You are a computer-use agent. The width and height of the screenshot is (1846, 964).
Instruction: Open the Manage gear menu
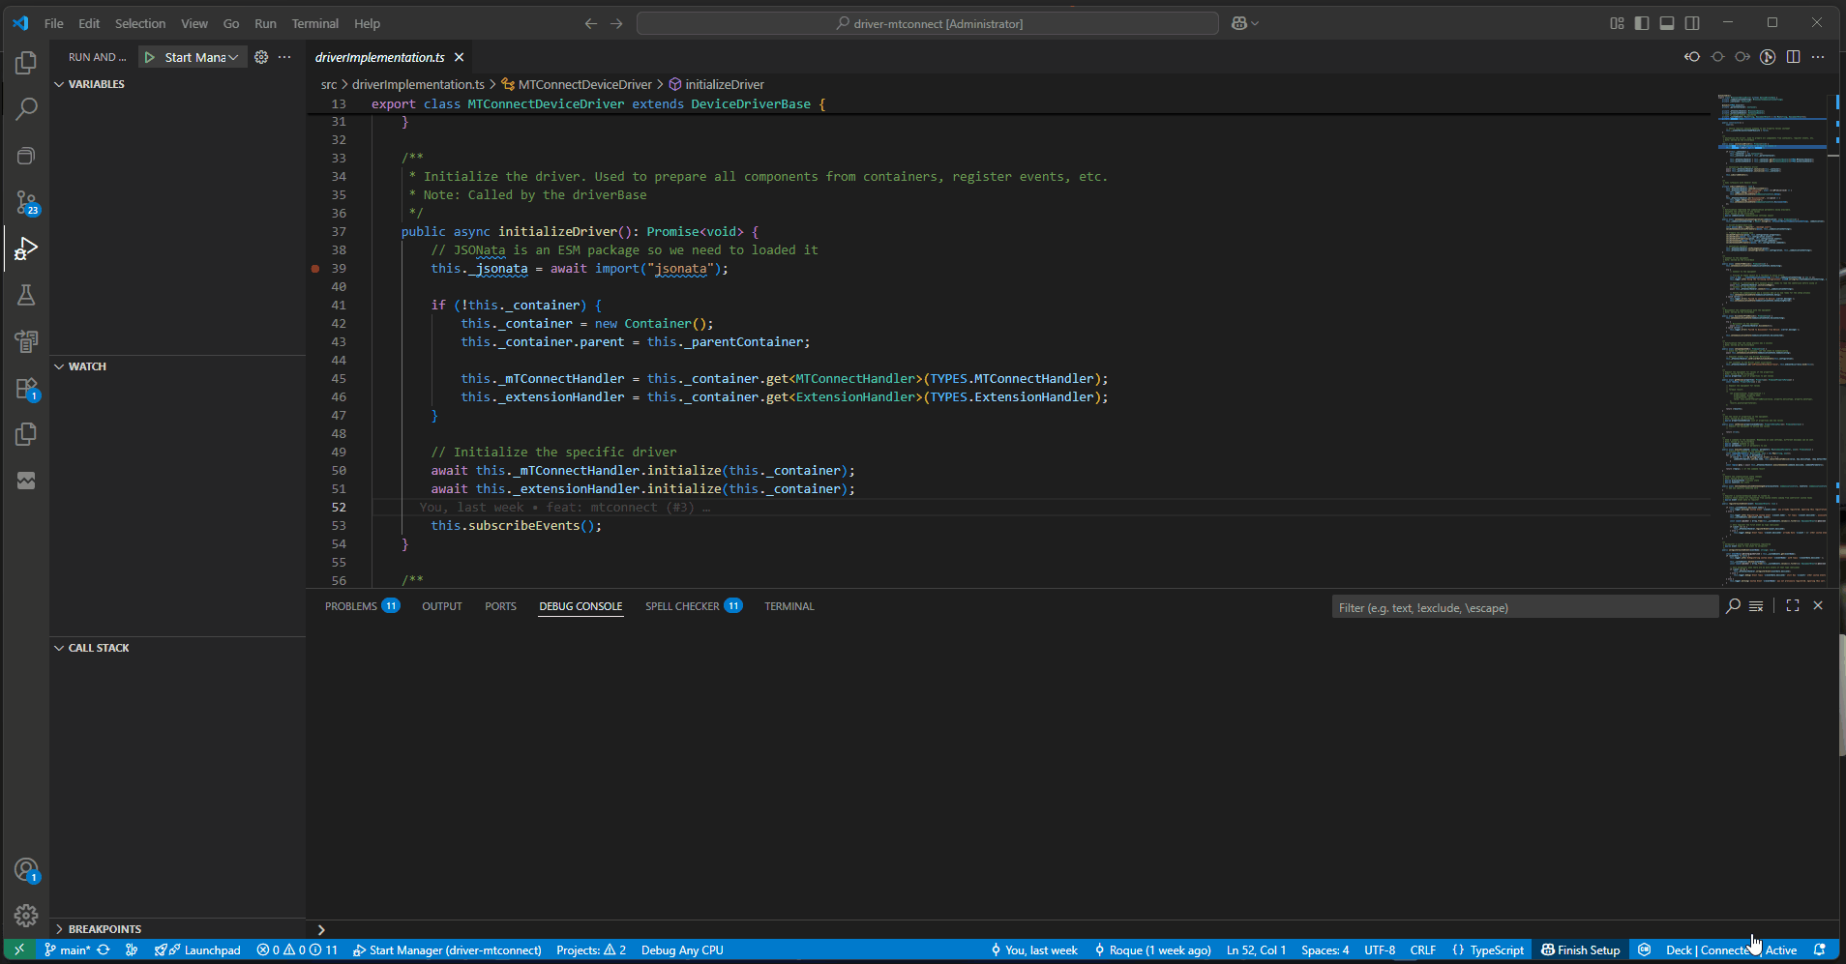coord(26,916)
